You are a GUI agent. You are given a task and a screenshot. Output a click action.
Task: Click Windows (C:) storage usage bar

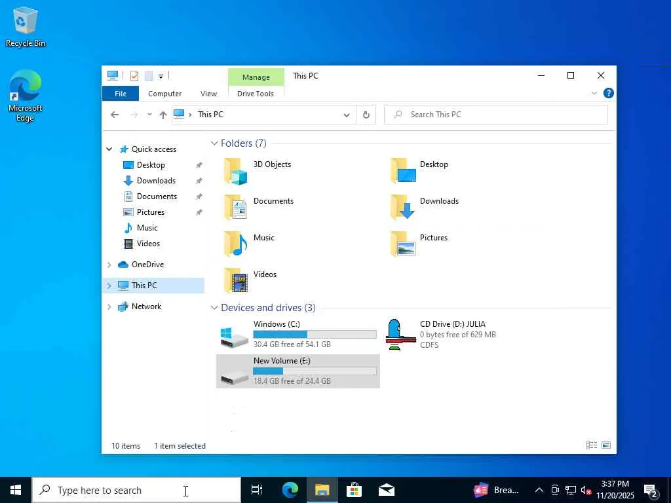click(x=315, y=334)
